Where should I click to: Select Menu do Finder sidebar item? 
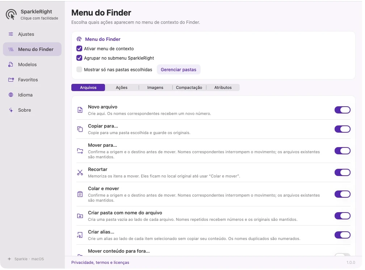(32, 49)
